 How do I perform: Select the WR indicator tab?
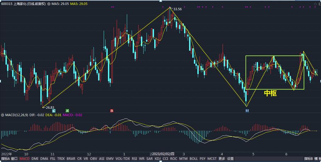click(142, 158)
